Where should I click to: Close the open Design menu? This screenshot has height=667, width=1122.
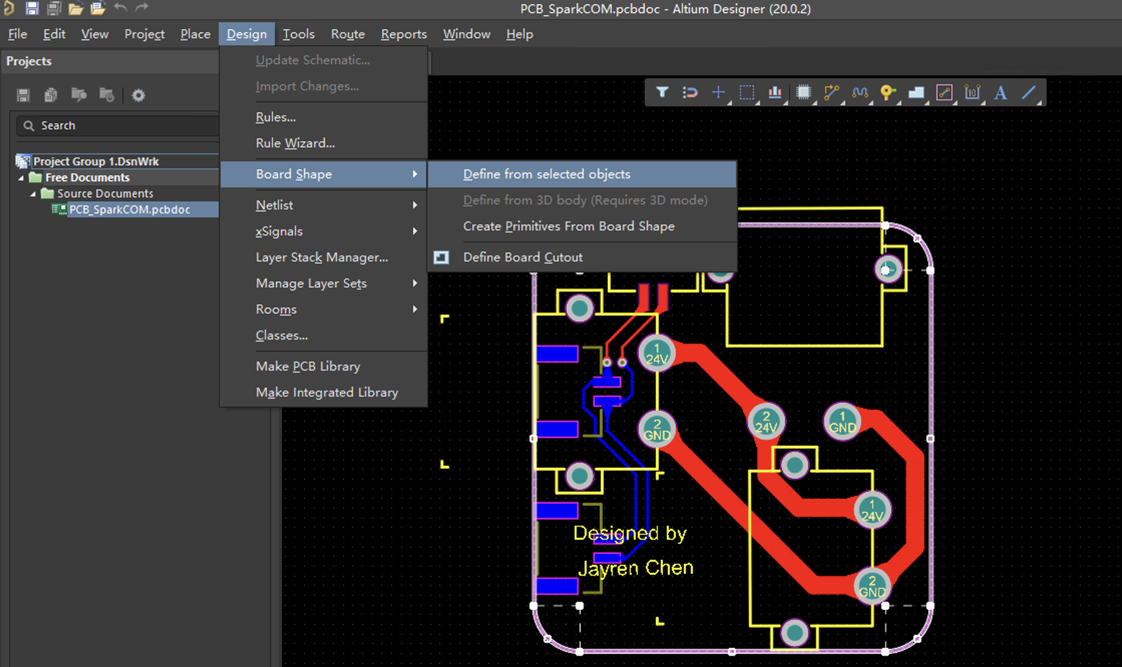tap(247, 34)
